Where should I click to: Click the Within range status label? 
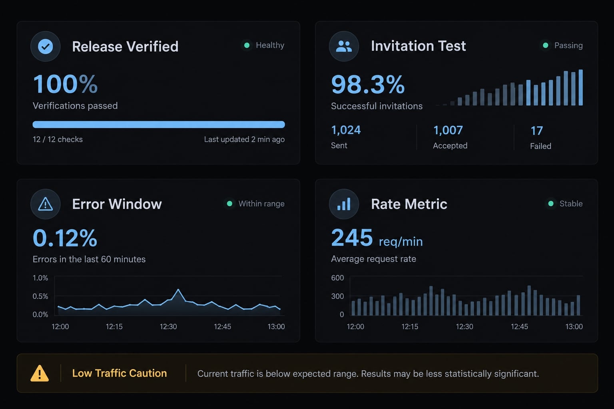(x=261, y=204)
